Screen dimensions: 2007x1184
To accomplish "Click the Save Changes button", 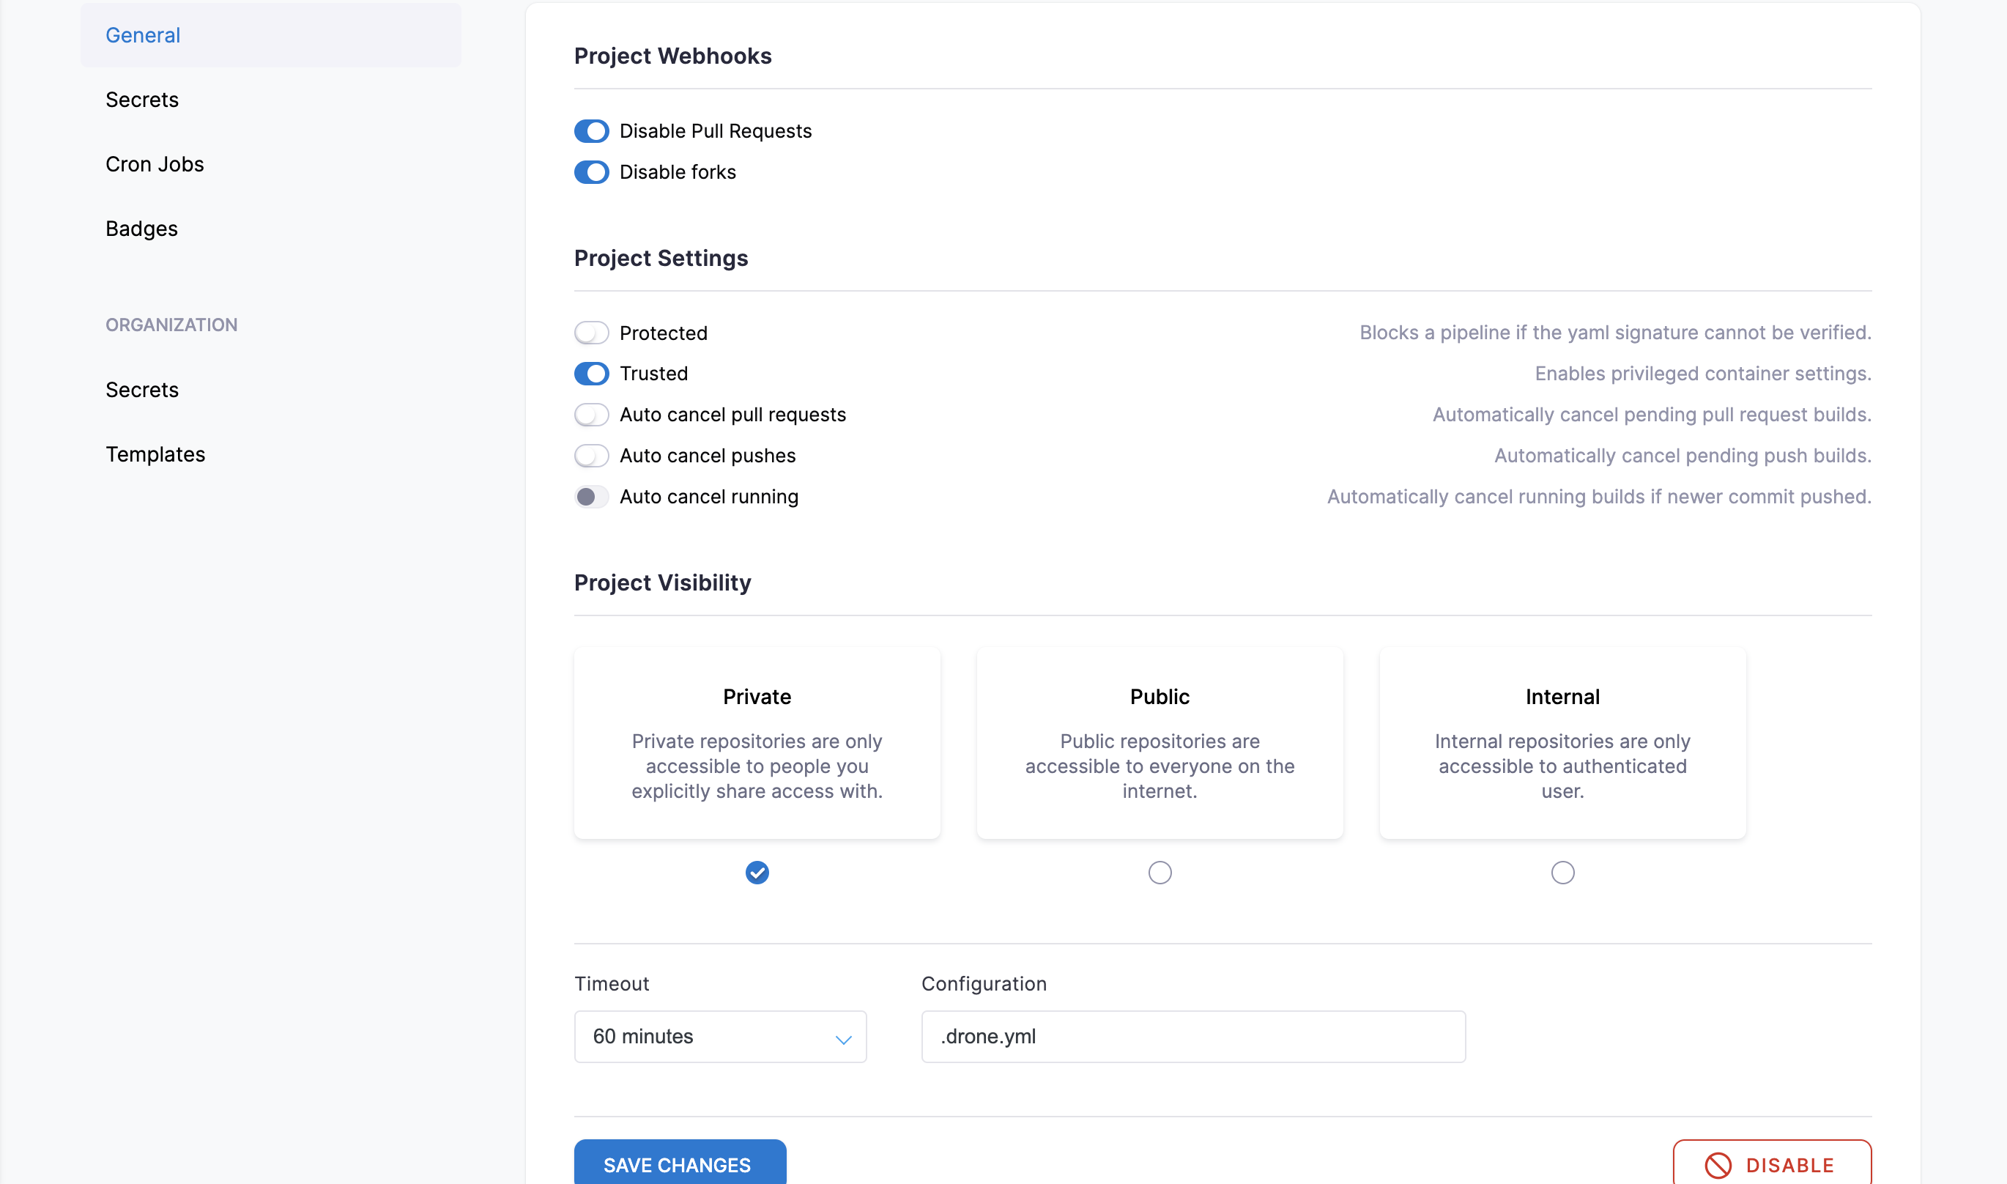I will pyautogui.click(x=679, y=1164).
